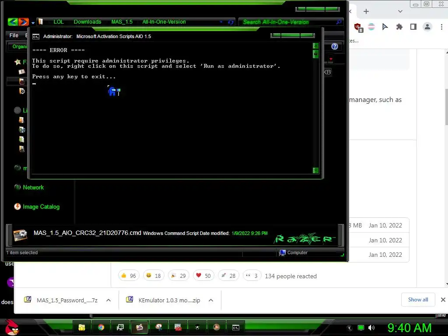Click the 9:40 AM taskbar clock

point(409,328)
